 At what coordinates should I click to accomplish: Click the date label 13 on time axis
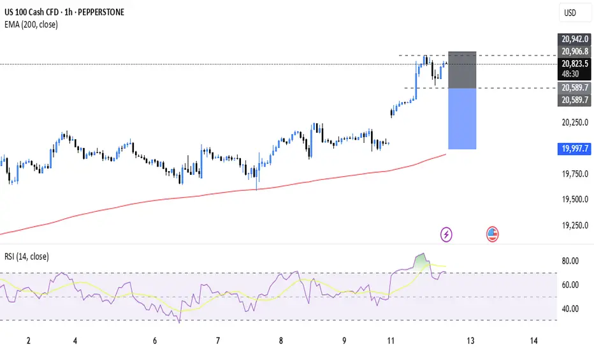tap(471, 341)
